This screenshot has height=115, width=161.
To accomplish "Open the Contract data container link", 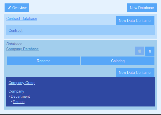I will pyautogui.click(x=15, y=30).
